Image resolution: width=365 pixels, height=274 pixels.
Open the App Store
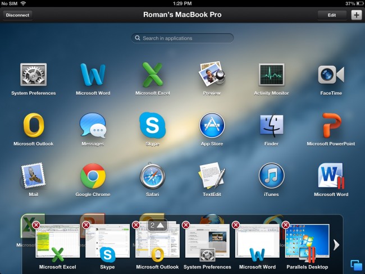click(x=212, y=125)
